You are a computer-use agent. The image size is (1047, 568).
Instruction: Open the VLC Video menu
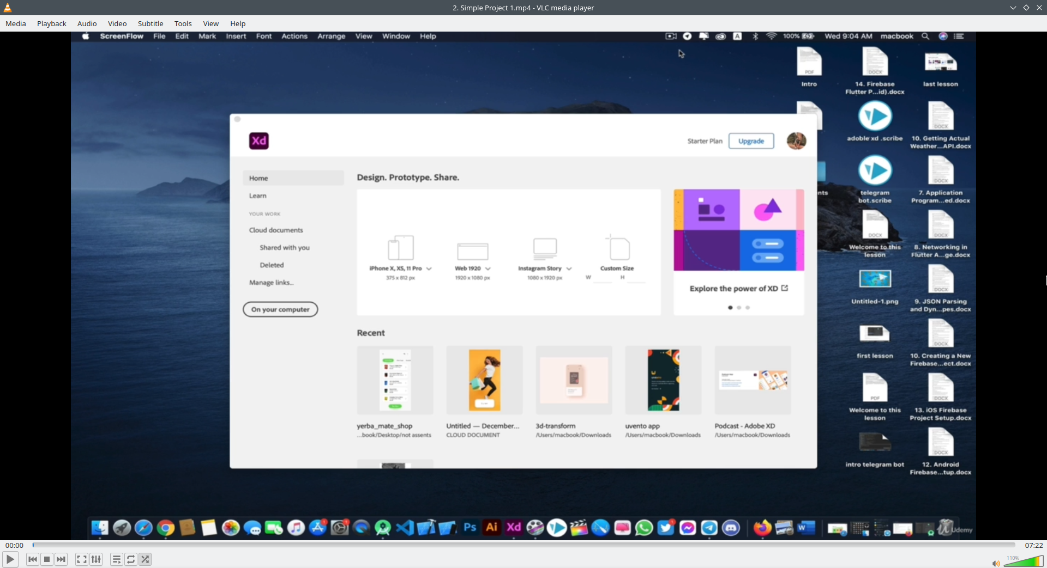pos(117,23)
